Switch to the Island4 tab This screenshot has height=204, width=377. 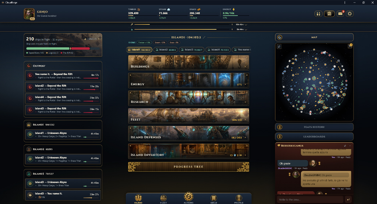coord(218,50)
